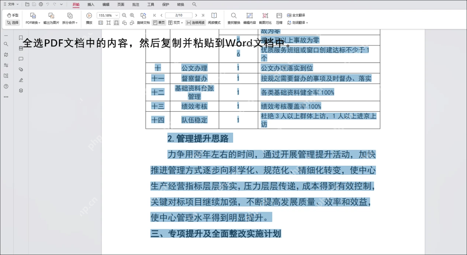Open the 截图对比 screenshot compare tool
The height and width of the screenshot is (255, 467).
click(265, 18)
